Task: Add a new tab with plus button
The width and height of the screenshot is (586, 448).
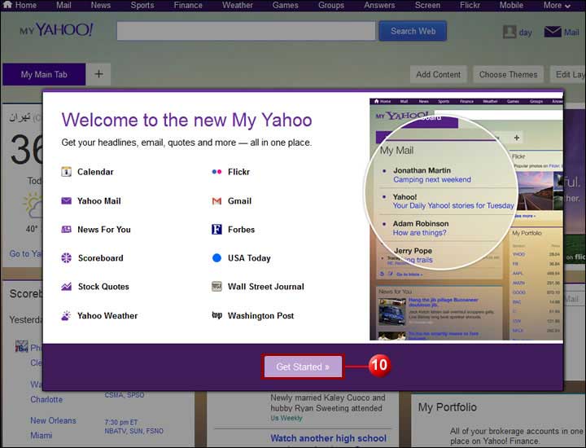Action: 98,74
